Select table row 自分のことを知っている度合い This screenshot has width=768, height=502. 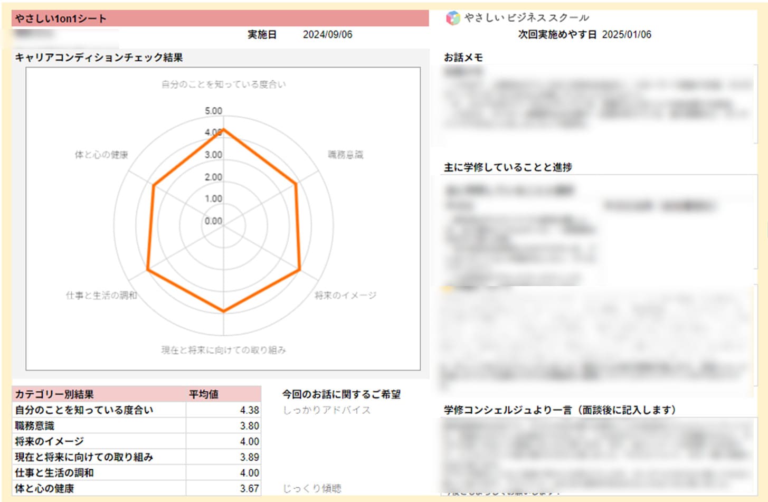click(137, 410)
